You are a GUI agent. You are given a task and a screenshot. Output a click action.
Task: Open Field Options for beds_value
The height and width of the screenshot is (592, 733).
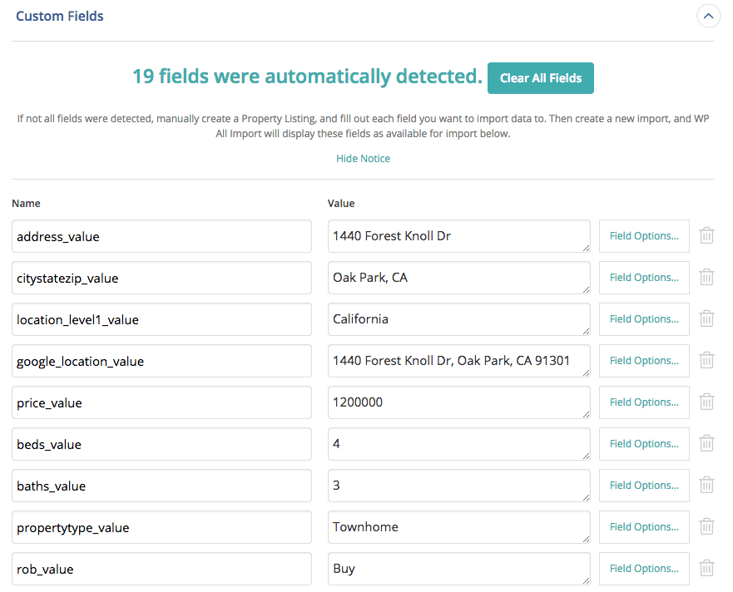point(644,444)
